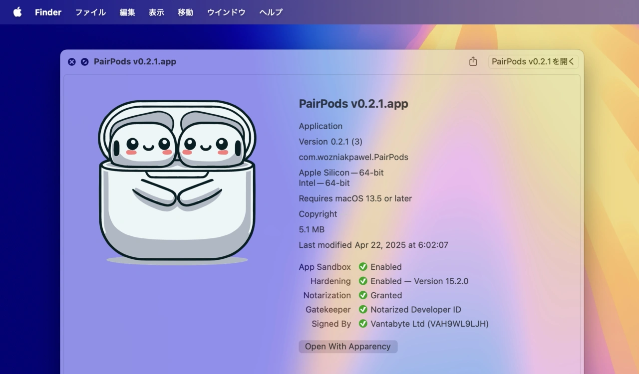639x374 pixels.
Task: Click the "Requires macOS 13.5 or later" text
Action: pyautogui.click(x=355, y=198)
